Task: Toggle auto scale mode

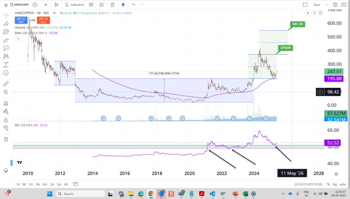Action: point(343,184)
